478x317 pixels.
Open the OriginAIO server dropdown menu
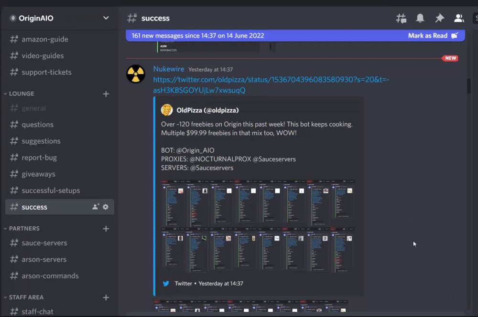click(x=106, y=18)
